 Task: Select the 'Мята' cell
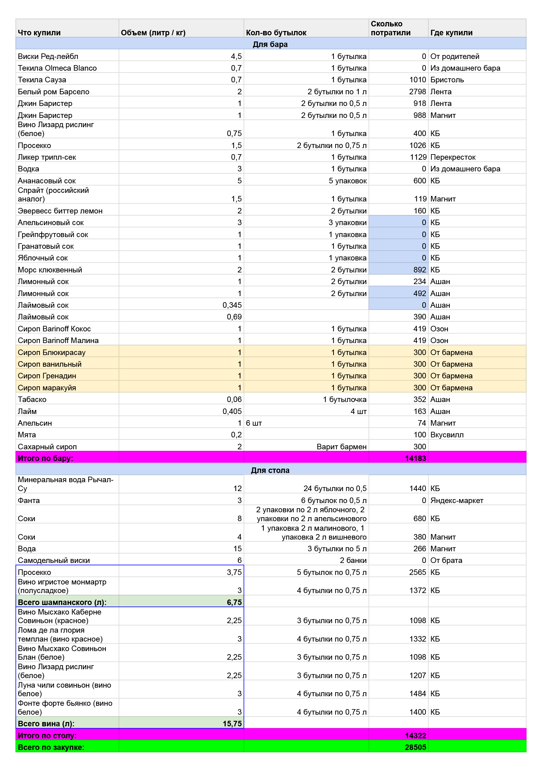(x=67, y=434)
